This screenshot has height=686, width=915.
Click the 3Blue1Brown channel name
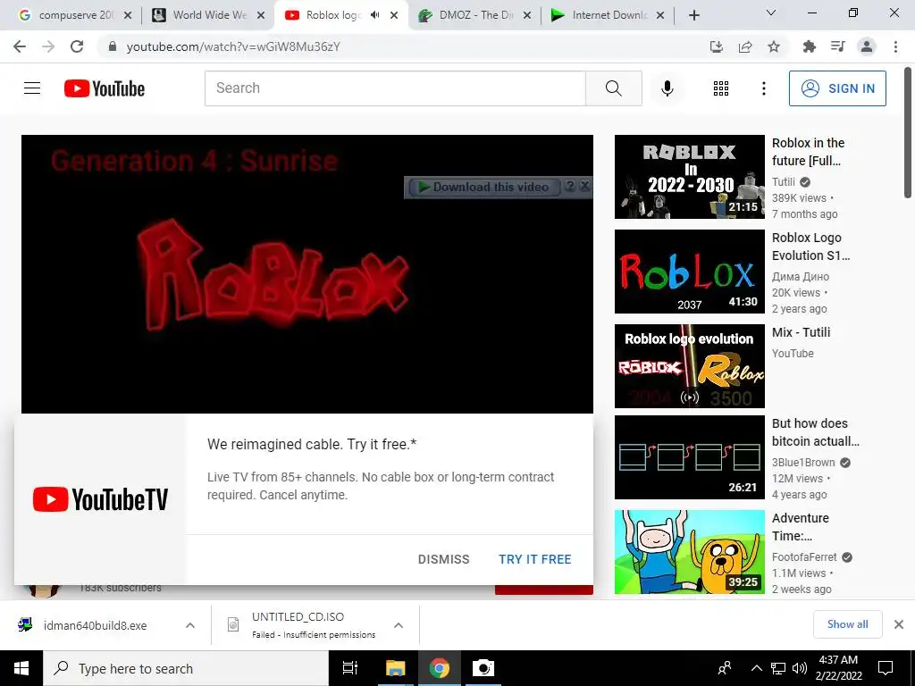[803, 463]
